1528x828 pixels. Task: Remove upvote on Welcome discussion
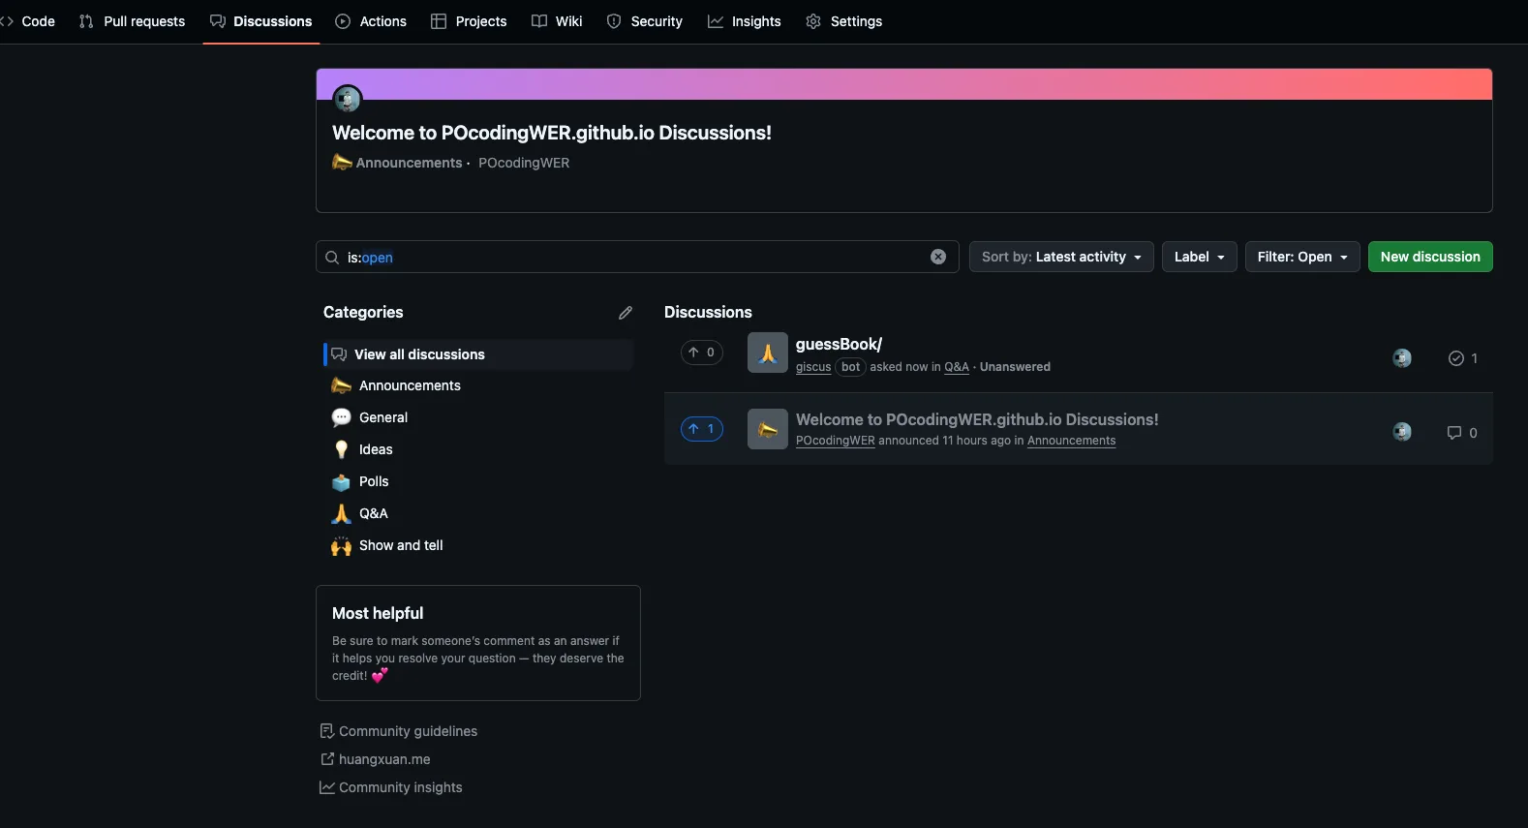point(702,428)
